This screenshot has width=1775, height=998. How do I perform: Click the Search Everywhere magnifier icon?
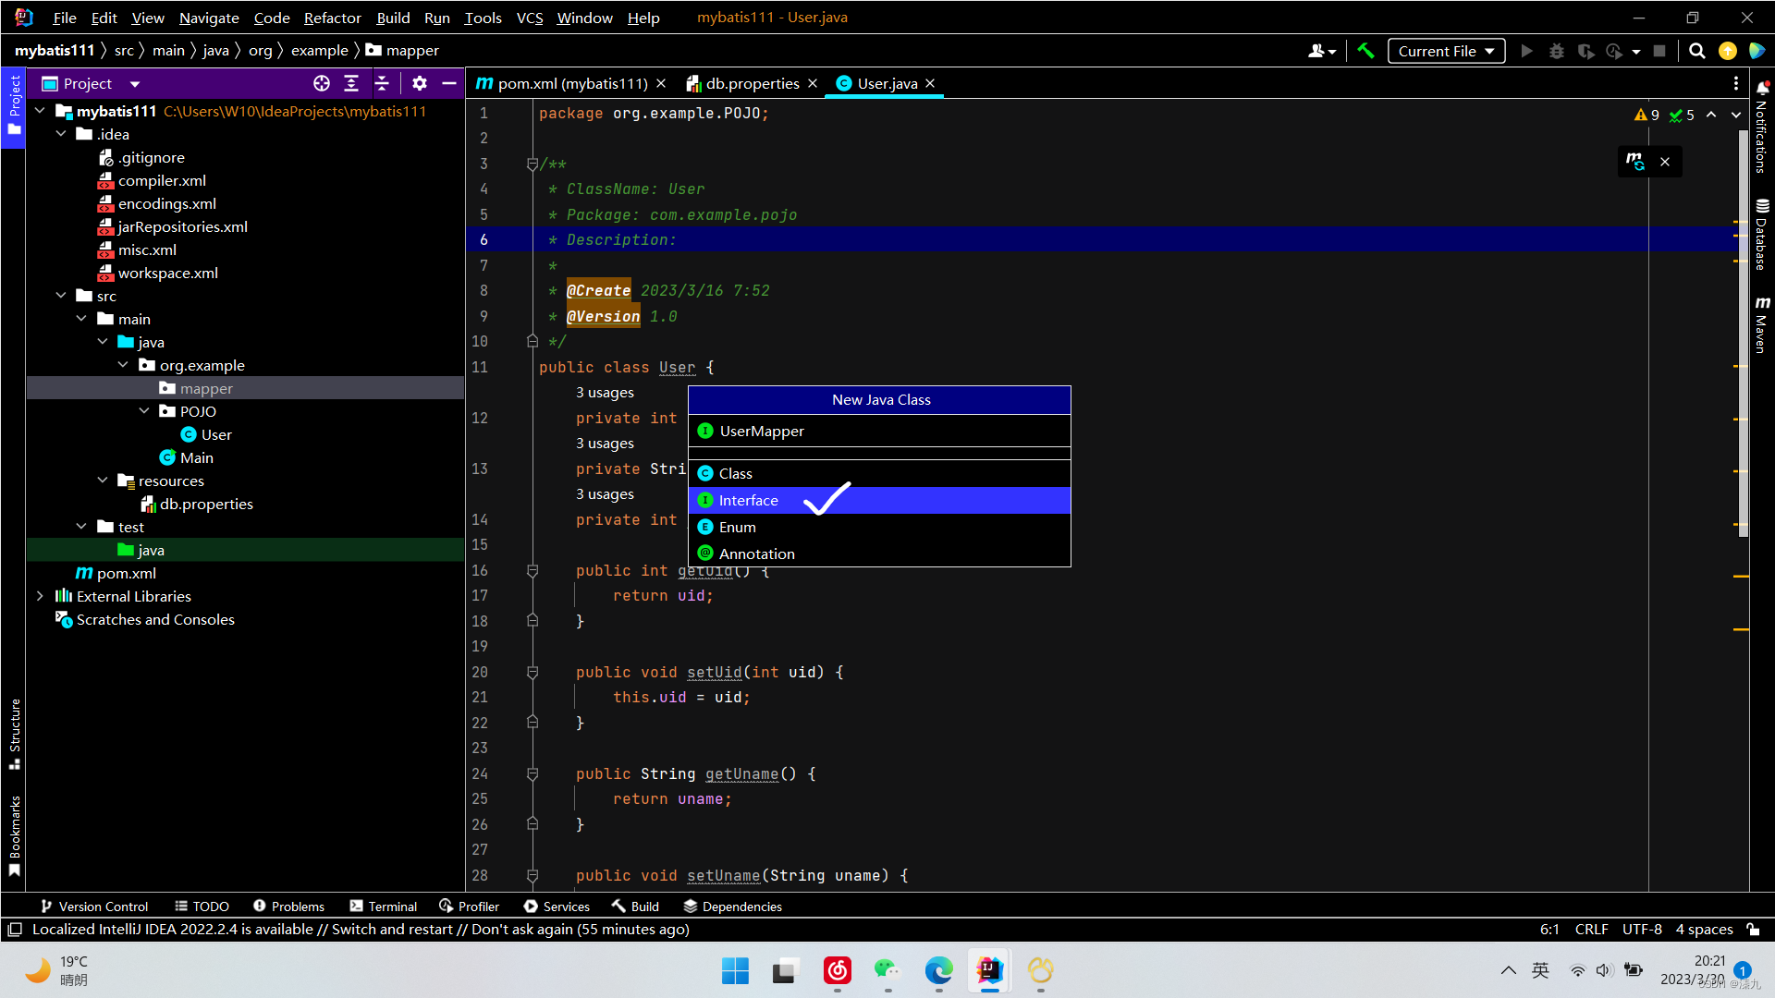1696,51
